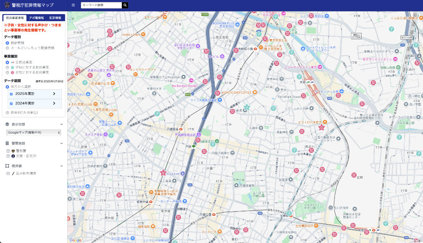Viewport: 423px width, 243px height.
Task: Select the 統計情報 radio button
Action: tap(7, 43)
